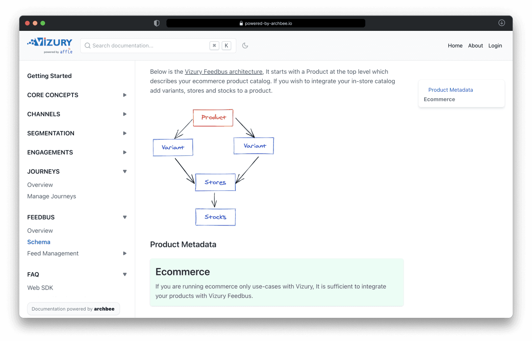This screenshot has width=532, height=341.
Task: Expand ENGAGEMENTS sidebar section
Action: 124,152
